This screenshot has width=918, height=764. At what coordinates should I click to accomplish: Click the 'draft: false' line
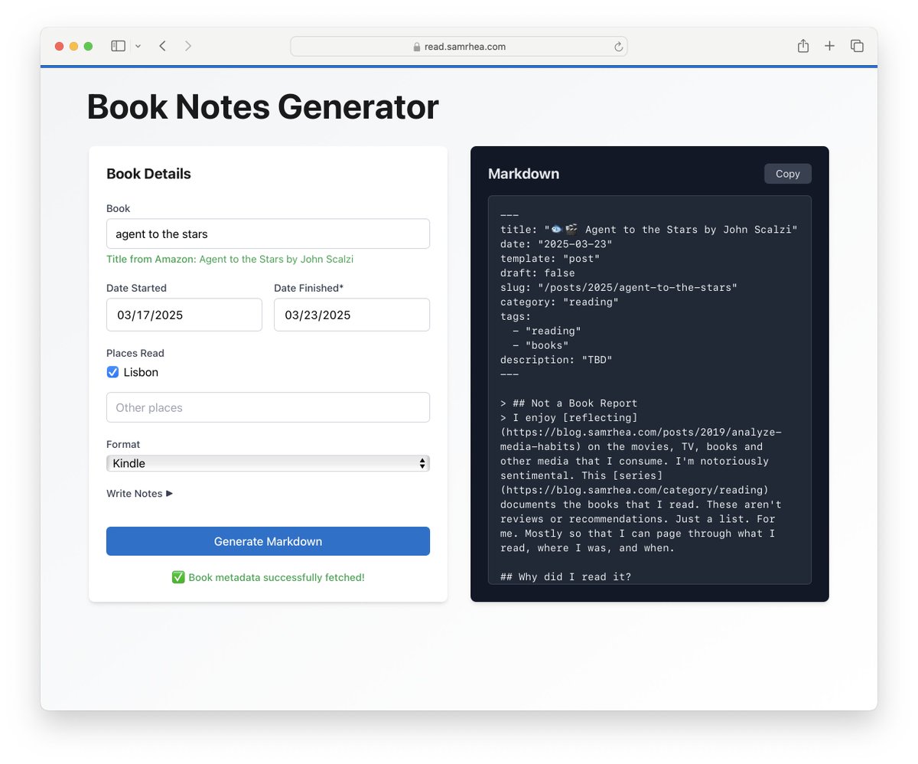538,273
